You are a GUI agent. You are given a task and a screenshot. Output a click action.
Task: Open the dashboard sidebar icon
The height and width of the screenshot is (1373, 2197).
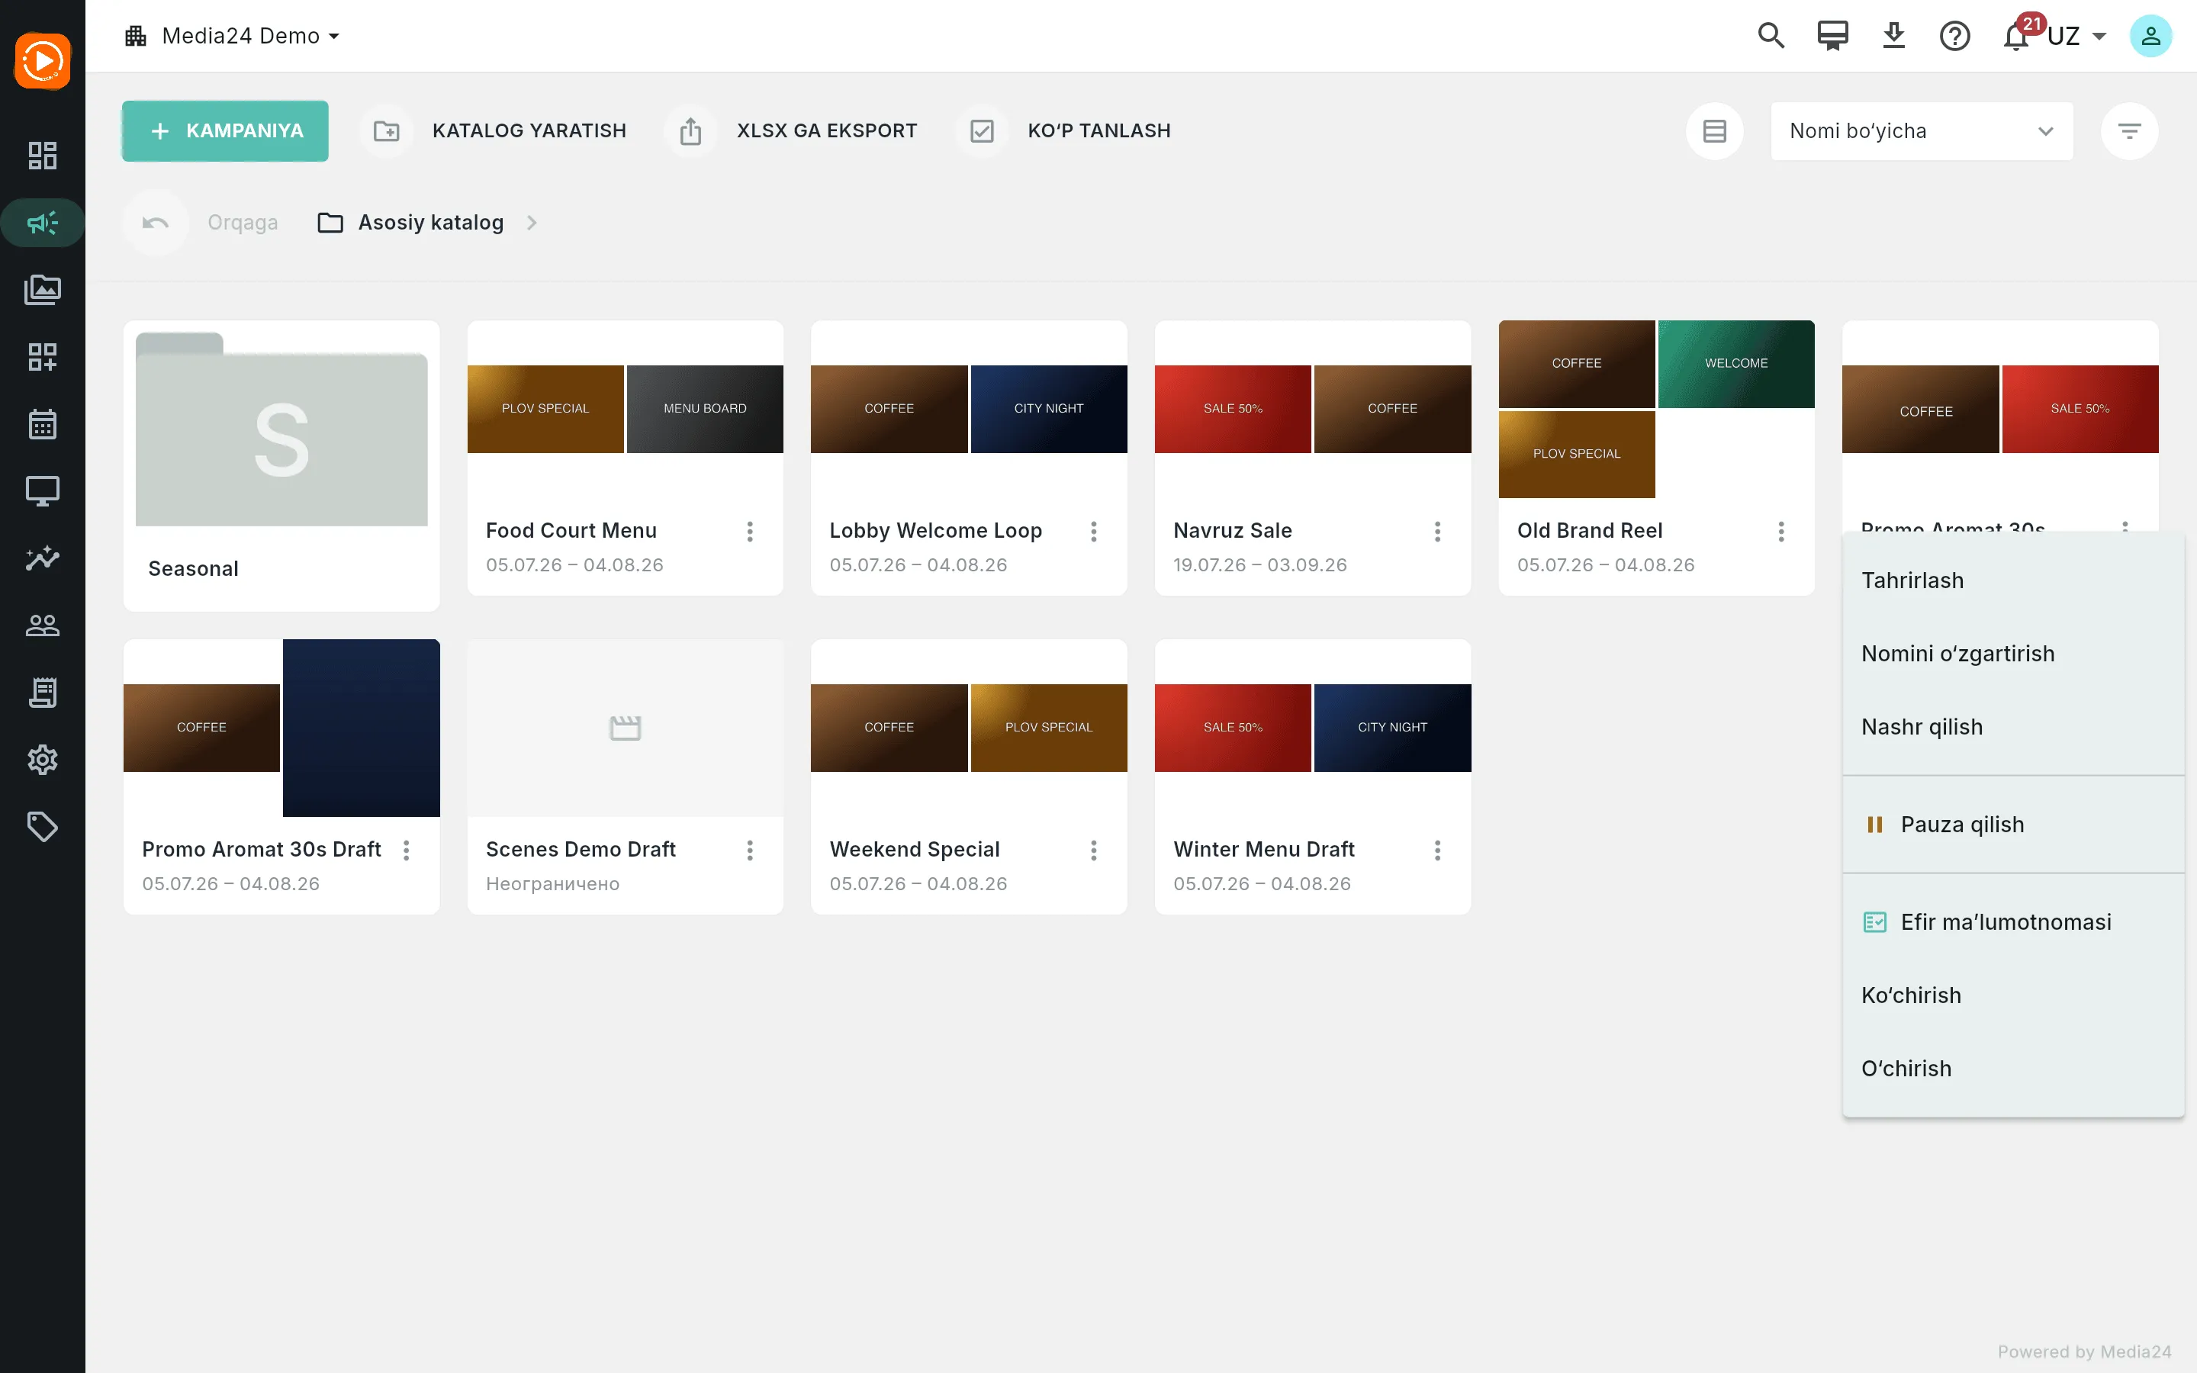(43, 156)
